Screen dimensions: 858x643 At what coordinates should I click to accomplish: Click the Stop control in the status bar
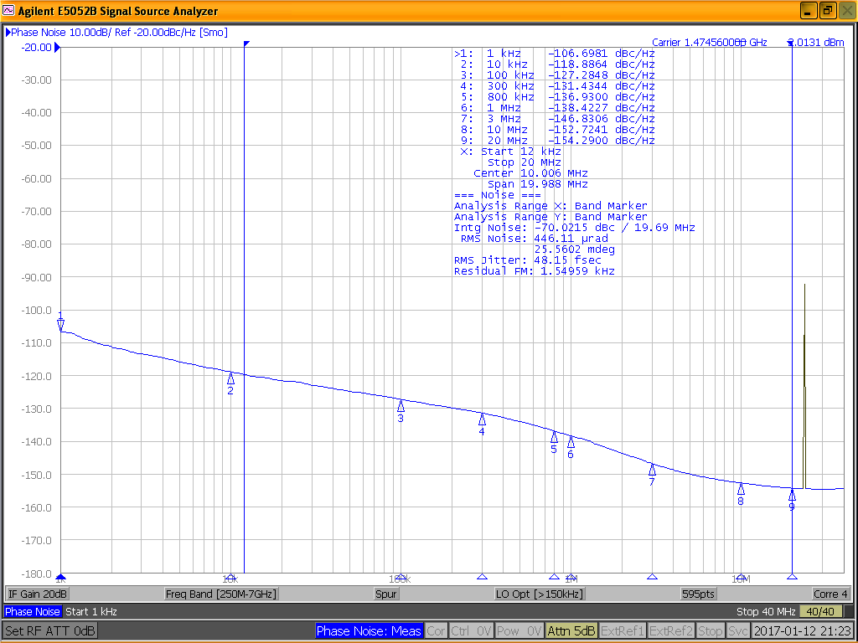point(711,630)
